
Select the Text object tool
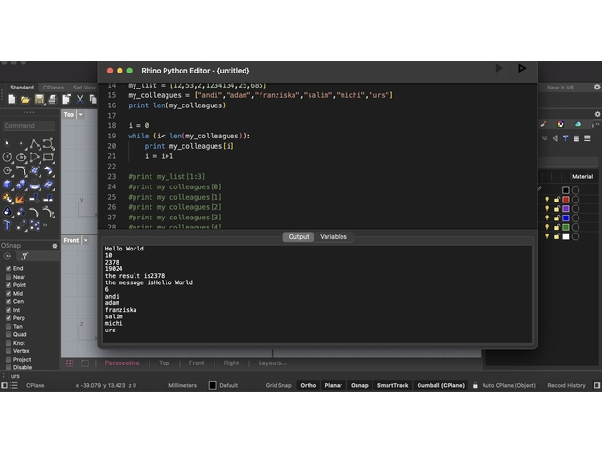(8, 225)
